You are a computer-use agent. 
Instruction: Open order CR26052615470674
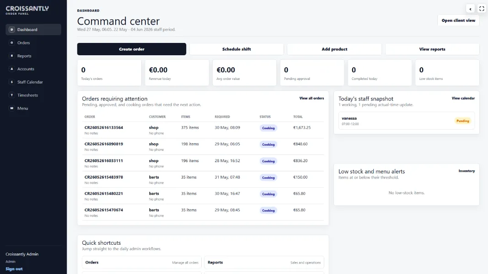(x=104, y=210)
